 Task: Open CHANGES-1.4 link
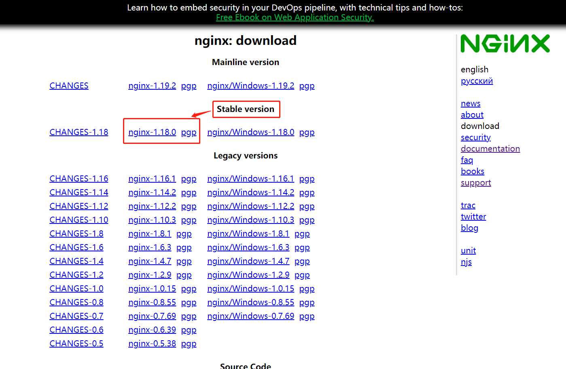point(76,261)
